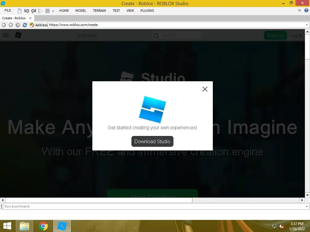Click the horizontal scrollbar thumb

[99, 200]
